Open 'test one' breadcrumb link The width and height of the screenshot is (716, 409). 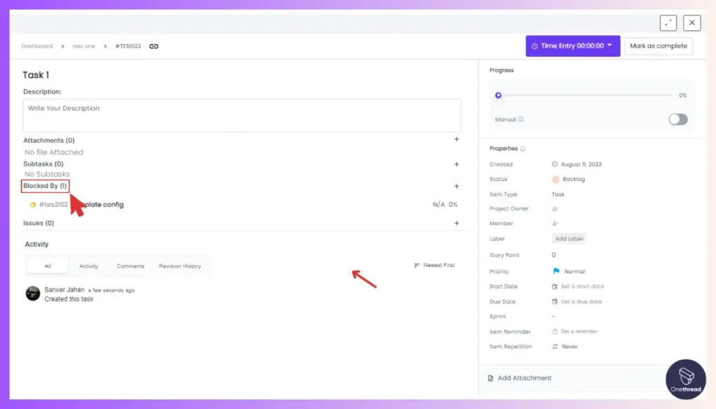(84, 46)
